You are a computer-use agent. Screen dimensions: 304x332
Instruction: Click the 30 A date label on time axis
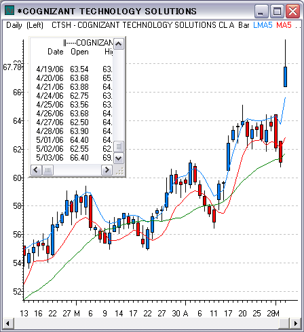point(180,314)
